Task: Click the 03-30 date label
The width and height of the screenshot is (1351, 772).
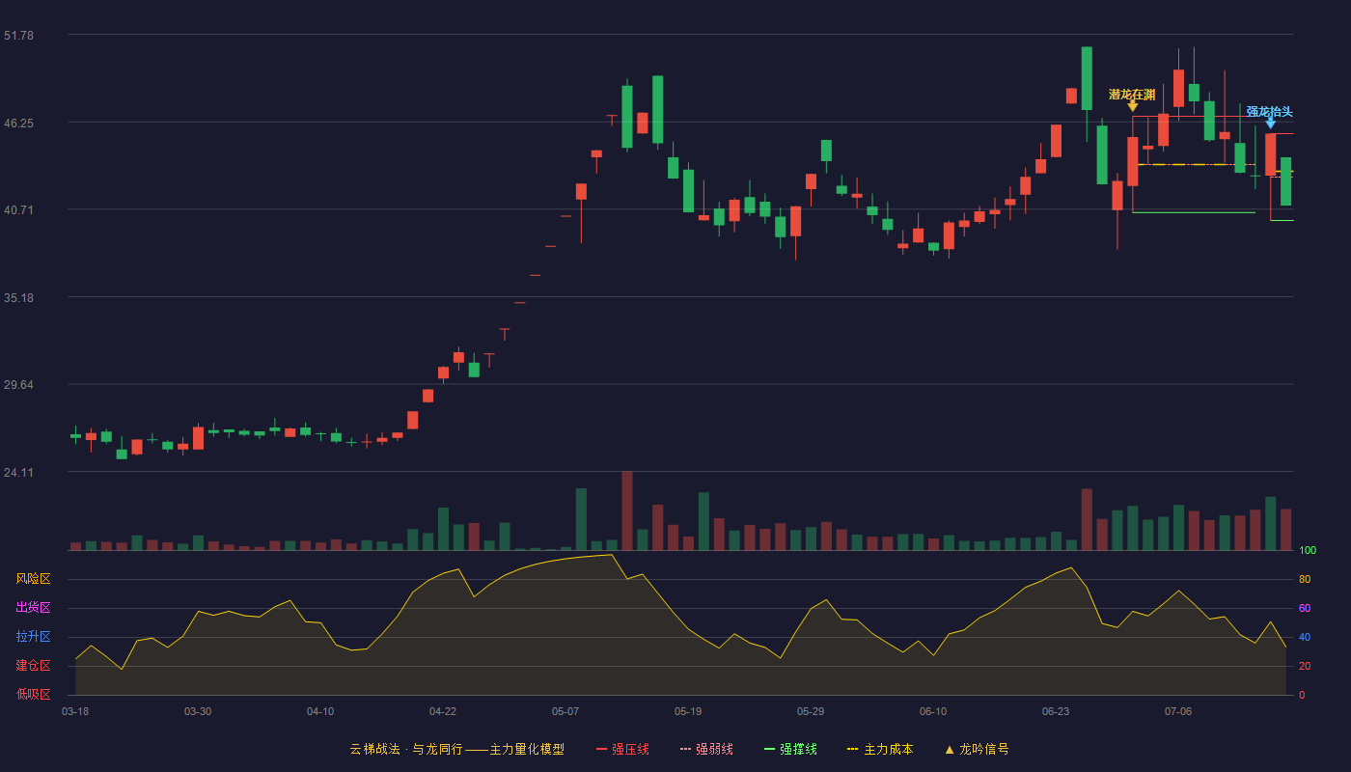Action: coord(198,711)
